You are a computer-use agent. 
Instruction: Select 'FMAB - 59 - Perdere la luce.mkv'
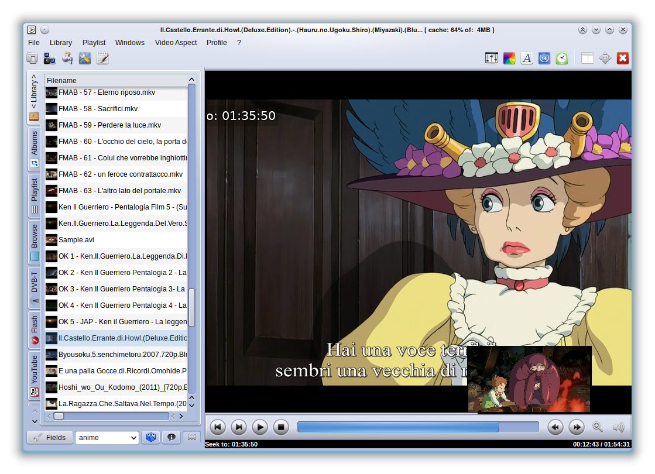(x=116, y=125)
